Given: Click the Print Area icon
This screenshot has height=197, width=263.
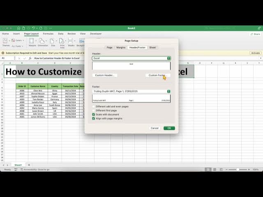Looking at the screenshot, I should click(x=62, y=41).
